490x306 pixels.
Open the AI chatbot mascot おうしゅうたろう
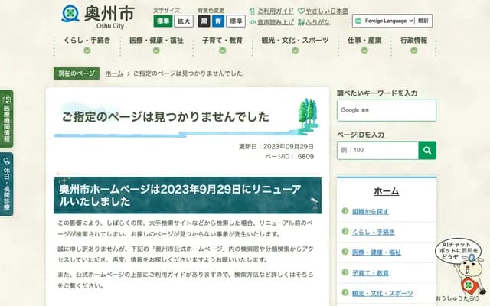[468, 277]
